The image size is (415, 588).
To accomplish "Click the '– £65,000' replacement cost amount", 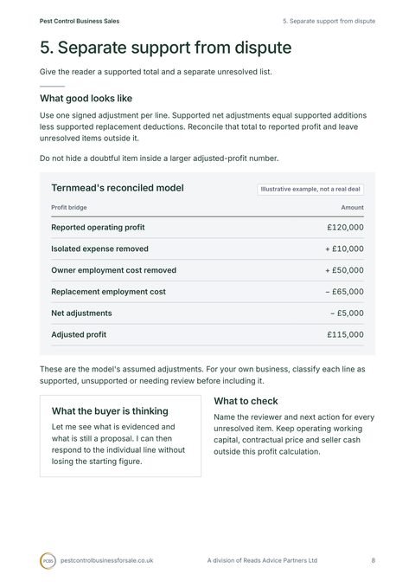I will click(344, 291).
